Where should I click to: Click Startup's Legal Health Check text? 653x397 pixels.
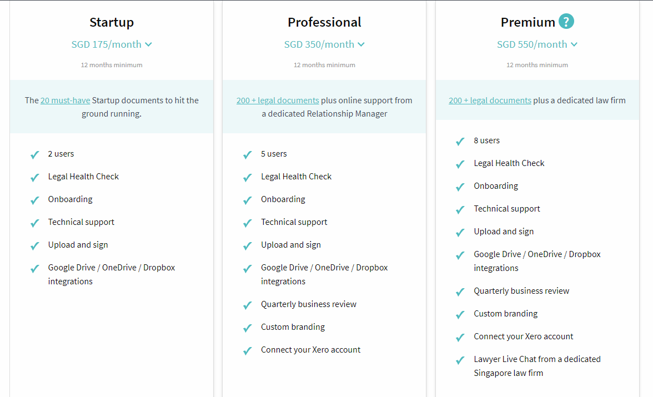(83, 177)
